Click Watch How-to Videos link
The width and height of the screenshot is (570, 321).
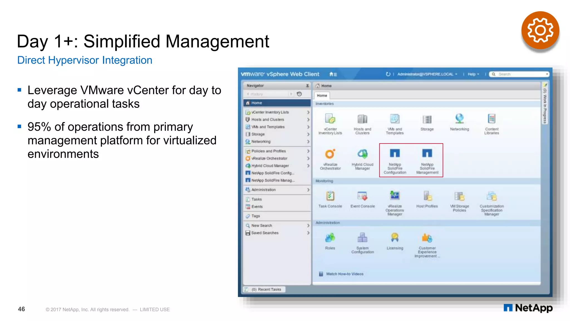[x=345, y=274]
